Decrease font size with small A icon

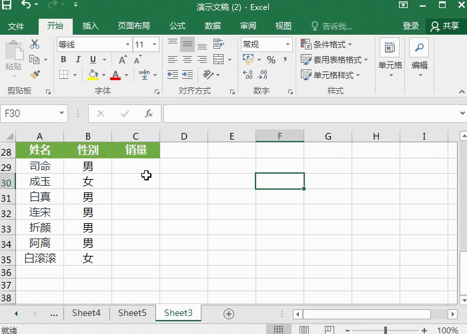click(137, 59)
